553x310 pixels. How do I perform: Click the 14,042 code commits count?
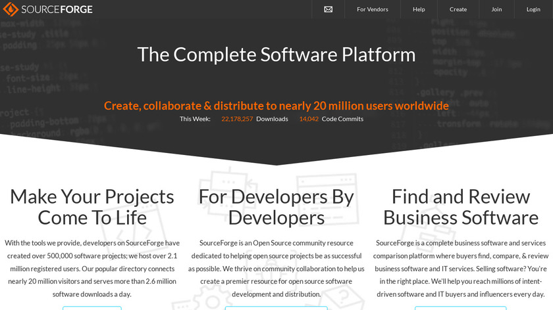click(309, 119)
